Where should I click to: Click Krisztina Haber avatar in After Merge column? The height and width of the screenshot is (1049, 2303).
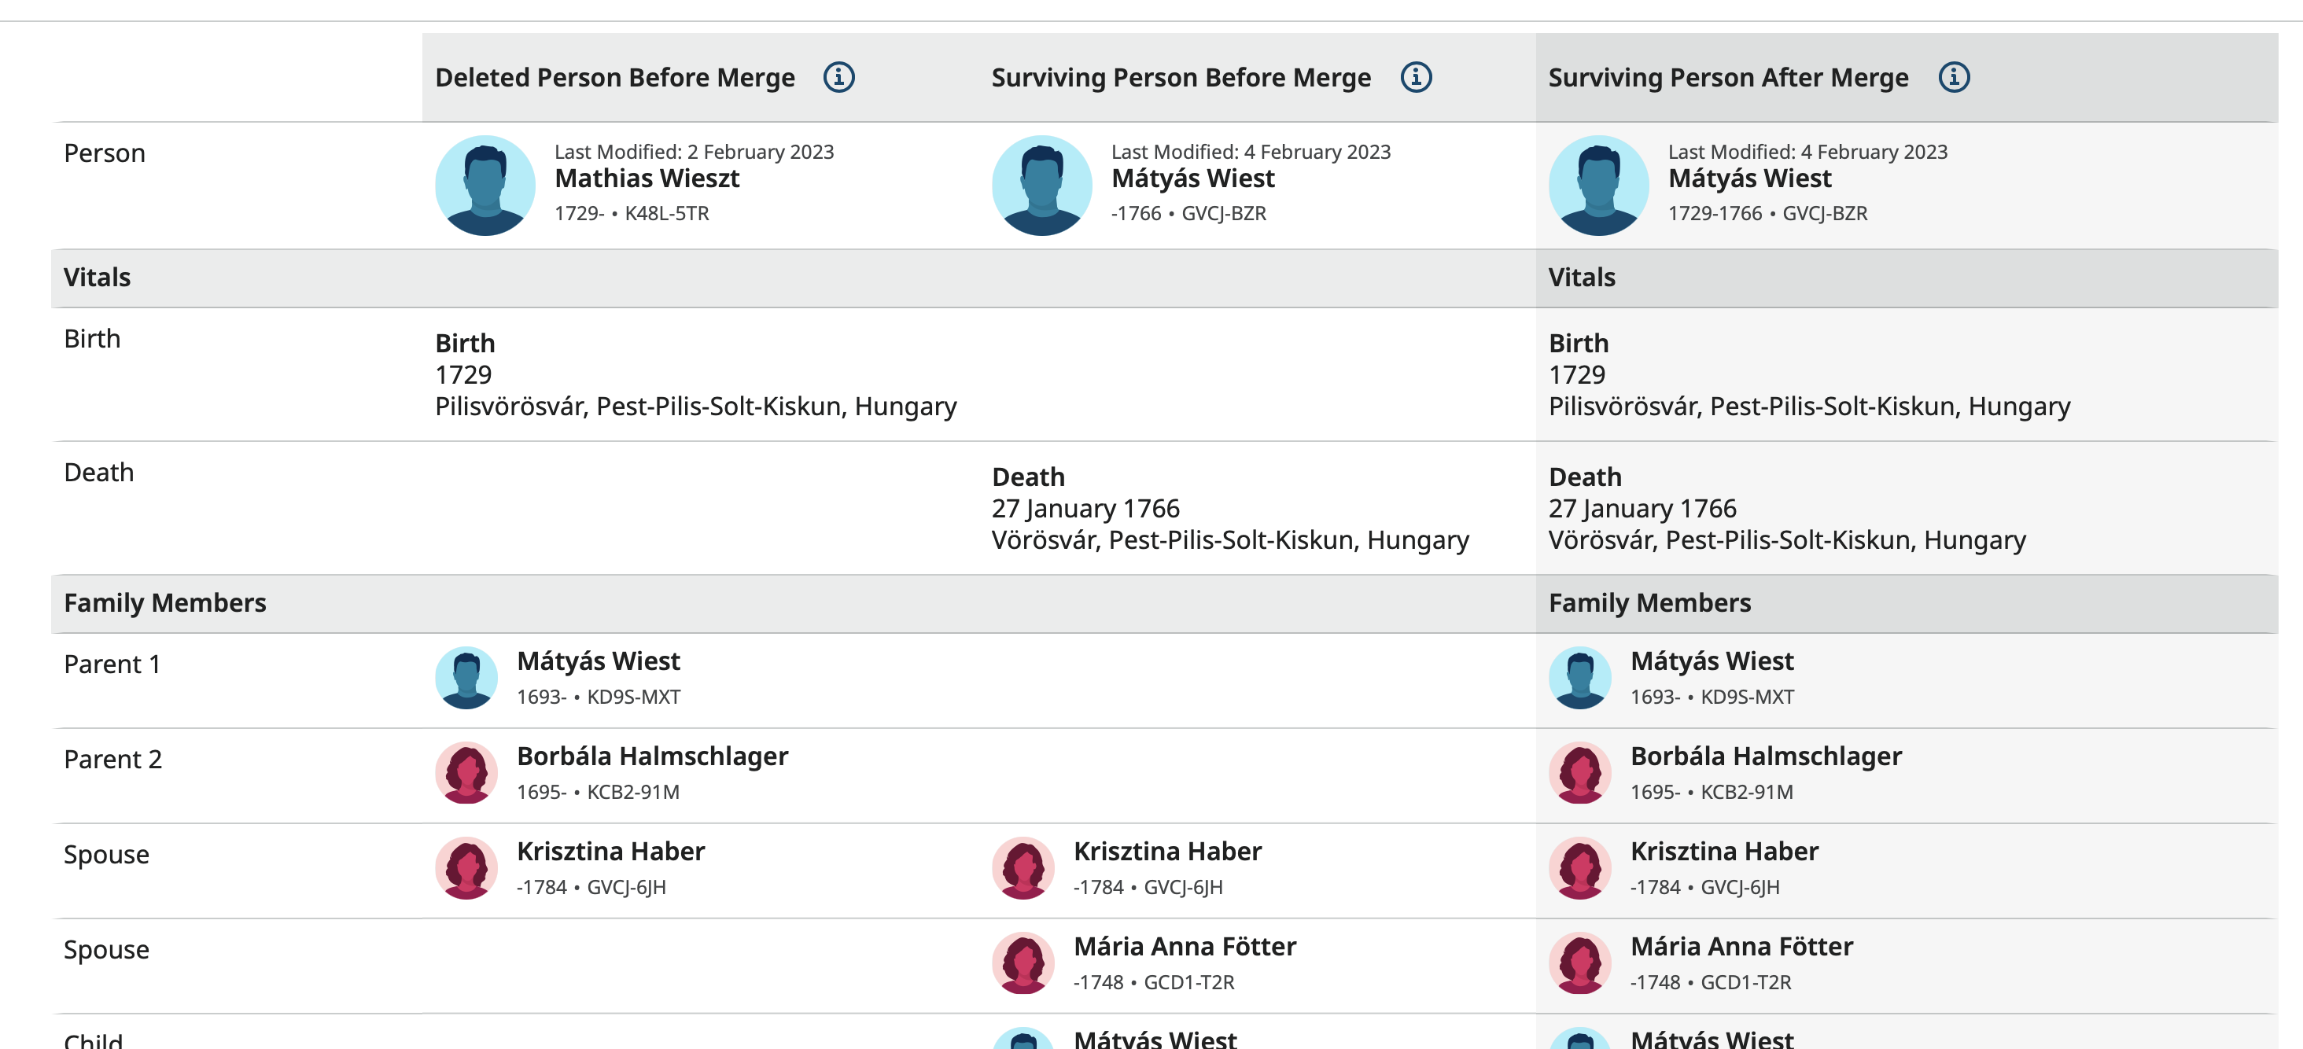click(x=1581, y=868)
